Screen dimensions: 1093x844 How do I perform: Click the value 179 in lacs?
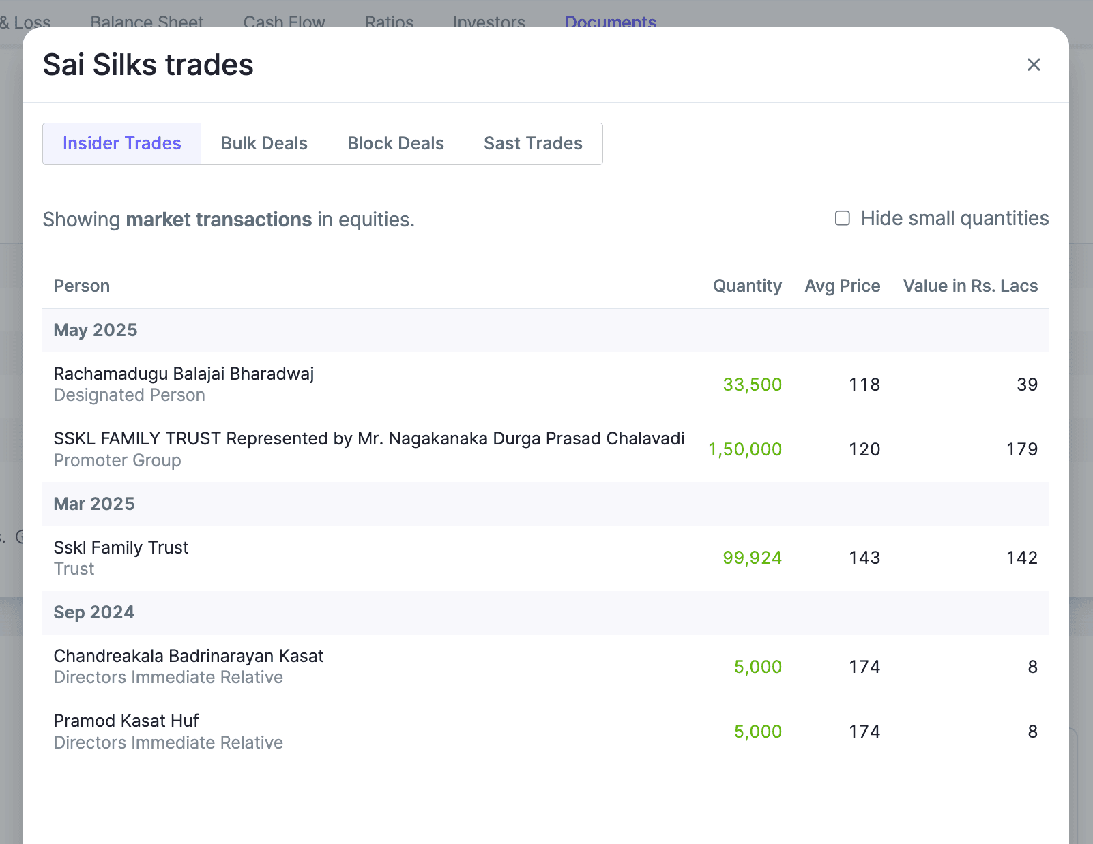pyautogui.click(x=1022, y=449)
